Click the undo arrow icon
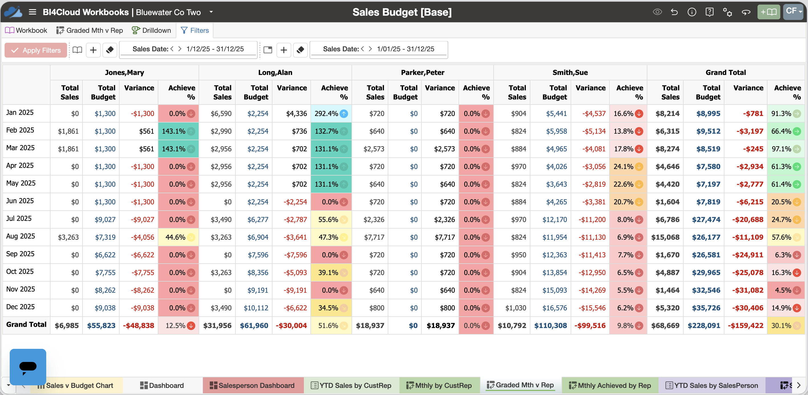 [674, 12]
